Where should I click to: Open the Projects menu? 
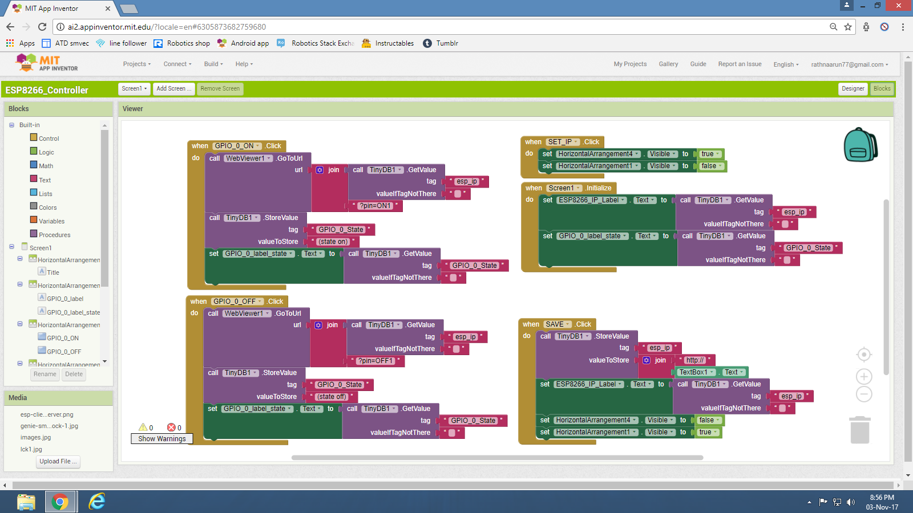click(137, 64)
